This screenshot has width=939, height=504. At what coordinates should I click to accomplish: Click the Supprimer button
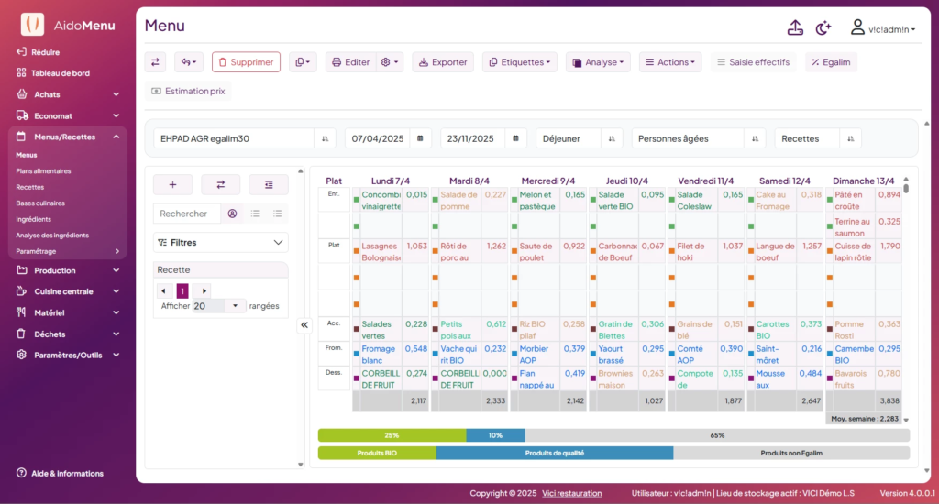246,62
